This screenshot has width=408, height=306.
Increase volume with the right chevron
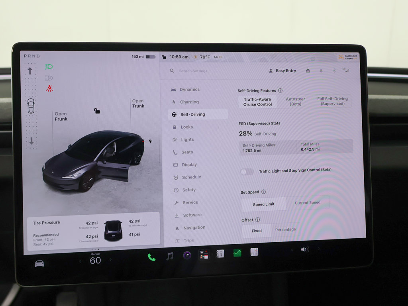(318, 249)
